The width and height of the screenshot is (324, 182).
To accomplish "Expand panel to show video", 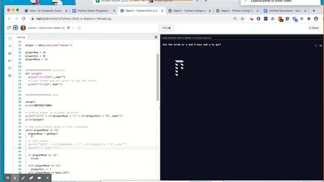I will 271,1.
